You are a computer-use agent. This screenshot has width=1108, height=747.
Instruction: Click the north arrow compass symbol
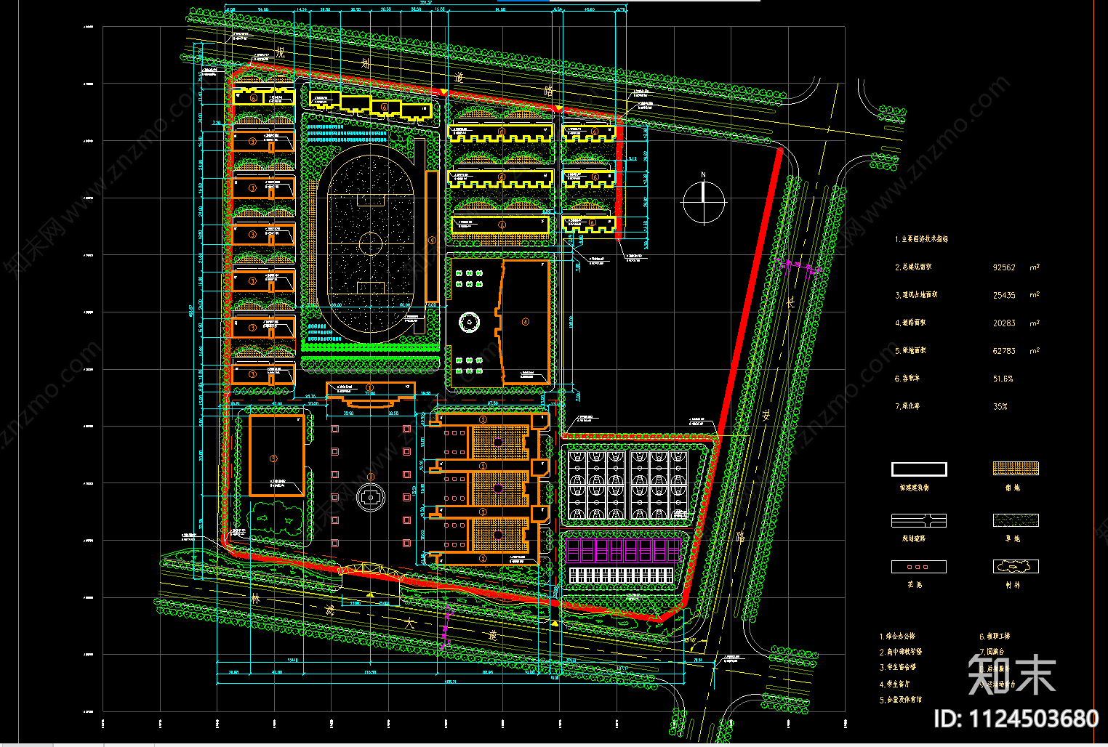(x=703, y=201)
